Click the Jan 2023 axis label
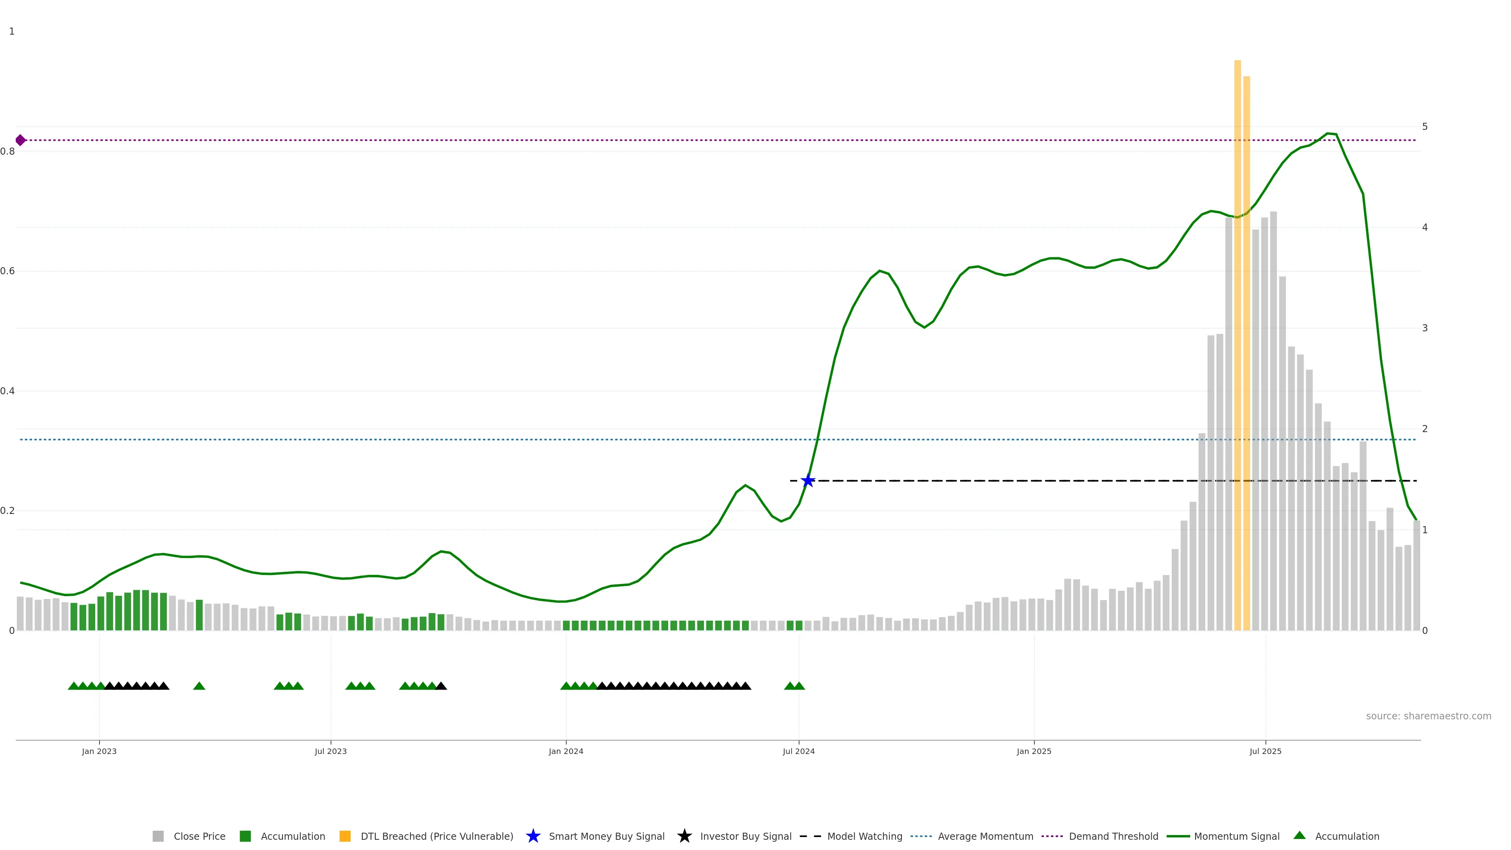The image size is (1511, 850). click(99, 751)
